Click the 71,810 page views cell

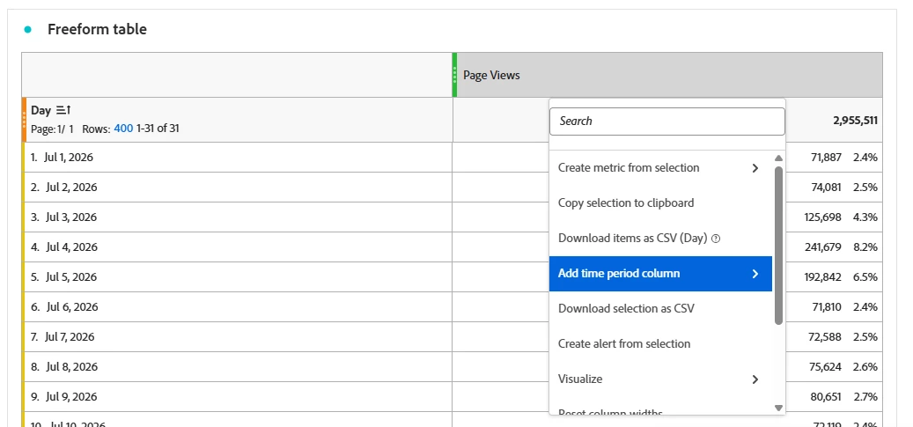tap(826, 307)
